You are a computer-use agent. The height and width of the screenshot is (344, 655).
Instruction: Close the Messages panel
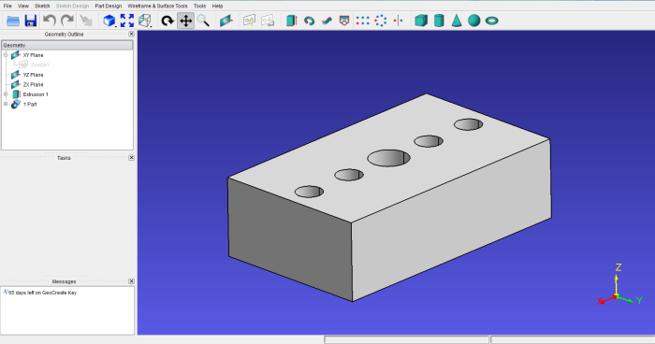click(x=132, y=281)
